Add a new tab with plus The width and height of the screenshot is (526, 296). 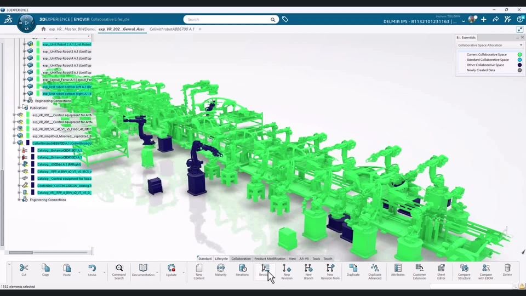coord(200,29)
